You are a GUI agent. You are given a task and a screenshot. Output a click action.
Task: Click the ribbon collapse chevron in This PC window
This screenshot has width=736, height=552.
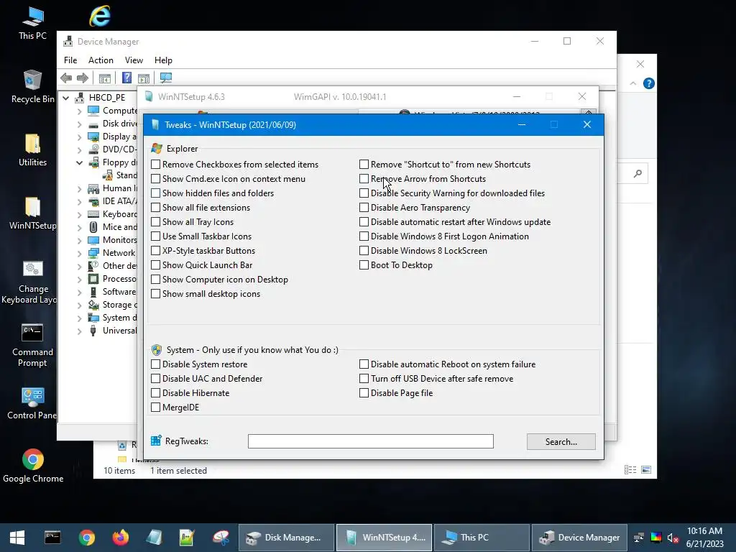click(x=632, y=83)
